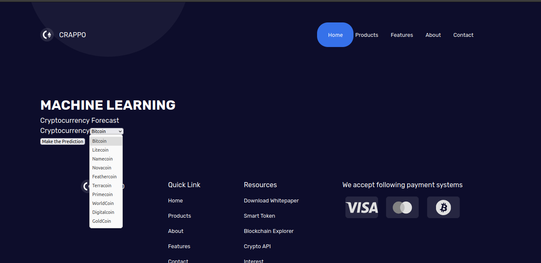The height and width of the screenshot is (263, 541).
Task: Click CRAPPO brand text in header
Action: pos(72,35)
